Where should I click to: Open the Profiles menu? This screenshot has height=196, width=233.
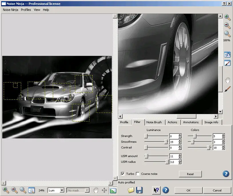26,10
